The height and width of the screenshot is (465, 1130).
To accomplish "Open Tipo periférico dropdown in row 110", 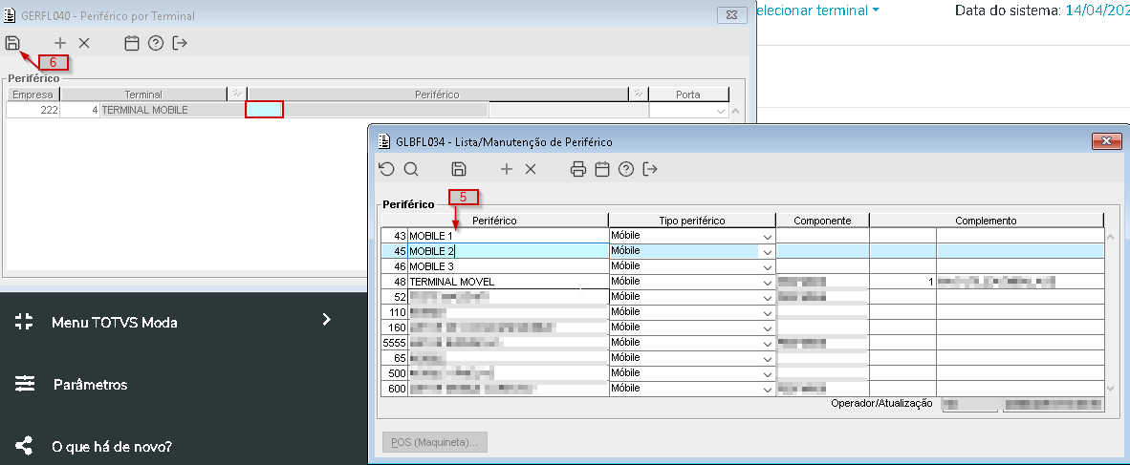I will pyautogui.click(x=768, y=312).
